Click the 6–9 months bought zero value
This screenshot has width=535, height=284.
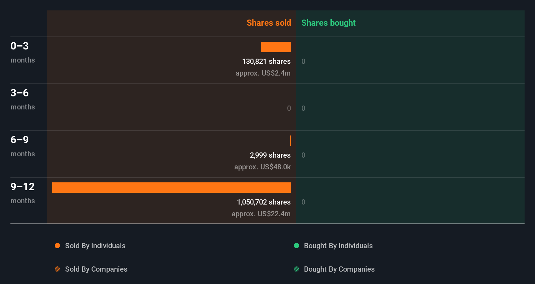303,155
